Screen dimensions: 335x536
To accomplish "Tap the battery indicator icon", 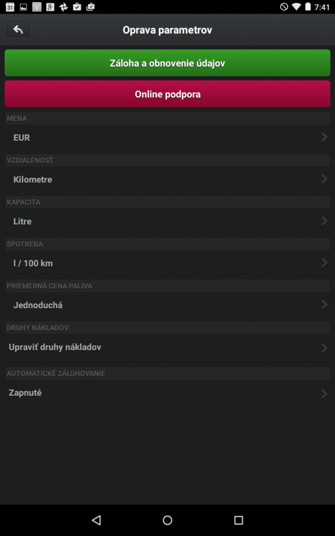I will tap(308, 7).
